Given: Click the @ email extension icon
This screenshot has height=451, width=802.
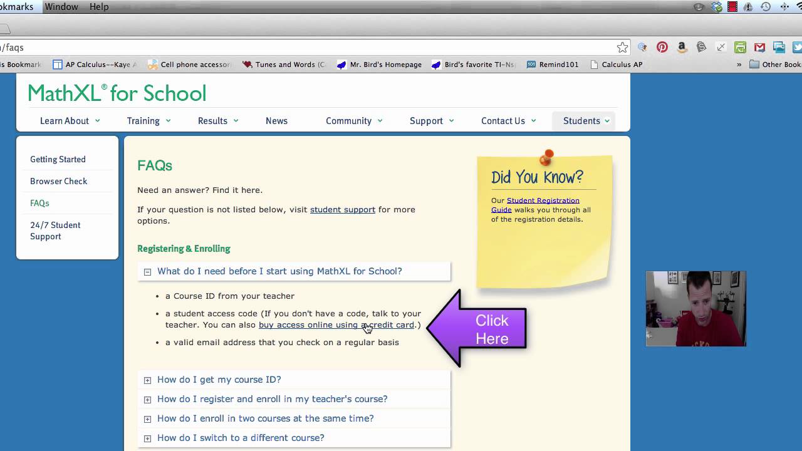Looking at the screenshot, I should pos(643,47).
